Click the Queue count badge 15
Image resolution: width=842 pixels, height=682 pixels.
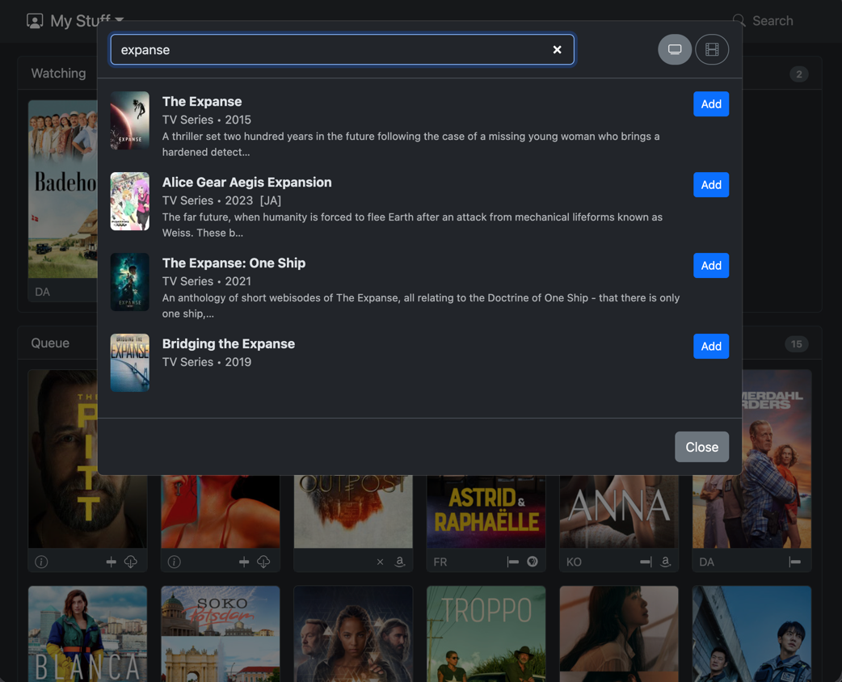(797, 343)
